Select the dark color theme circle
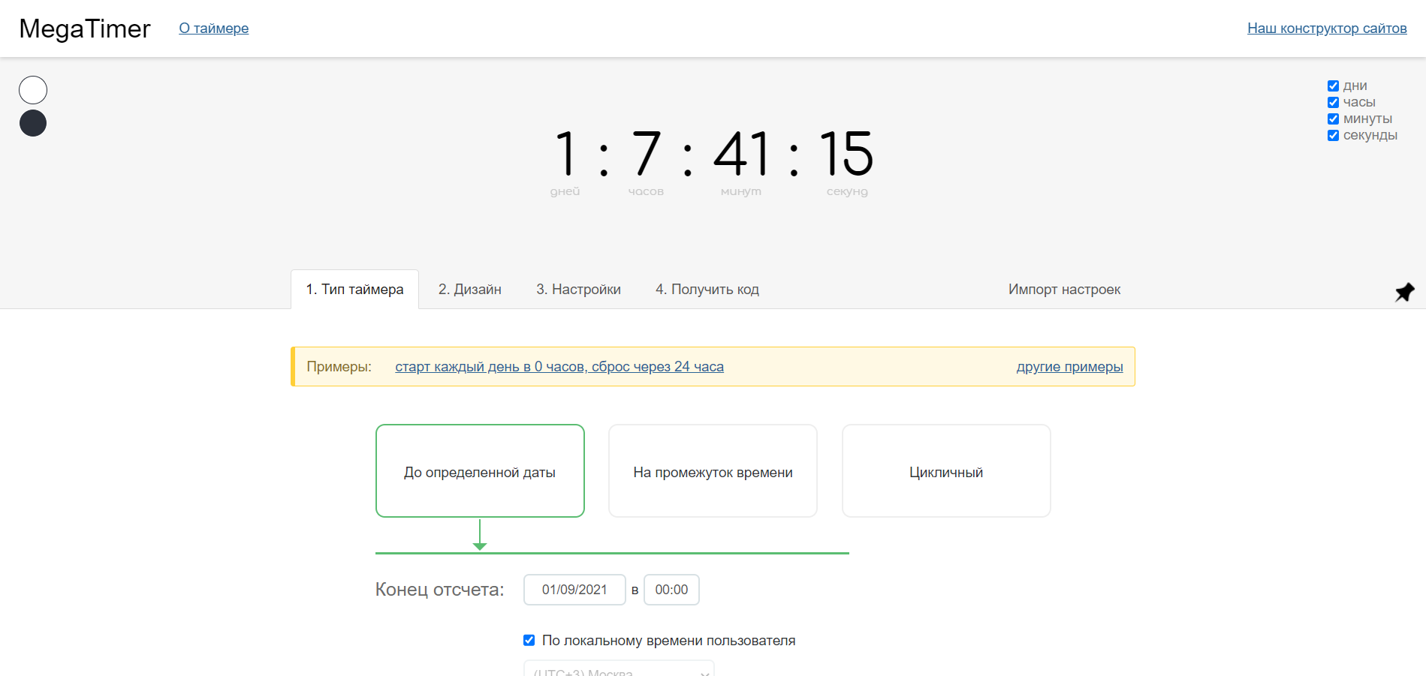 pyautogui.click(x=33, y=123)
